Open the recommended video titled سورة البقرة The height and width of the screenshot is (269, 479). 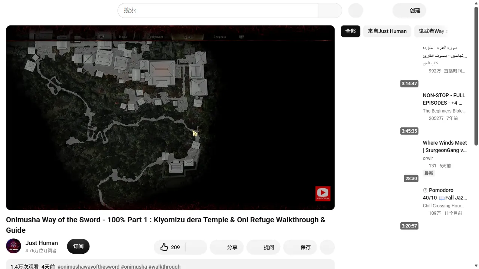point(445,52)
